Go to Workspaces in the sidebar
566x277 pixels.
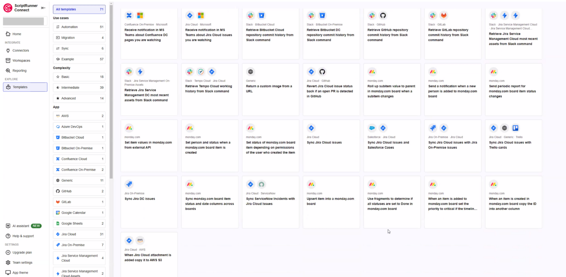[x=21, y=60]
